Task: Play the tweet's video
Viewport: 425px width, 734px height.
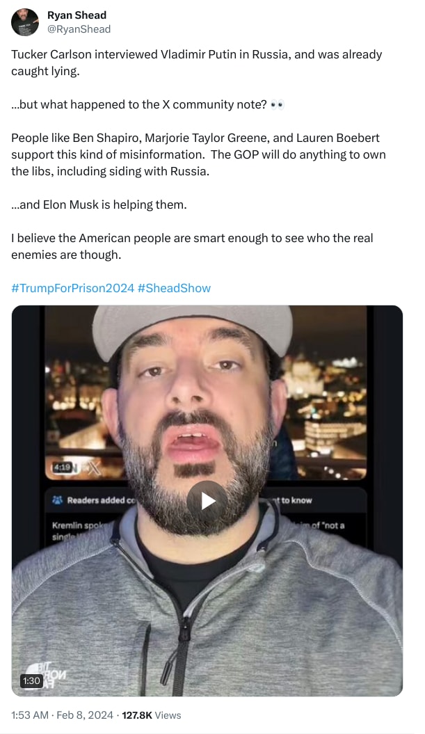Action: point(207,500)
